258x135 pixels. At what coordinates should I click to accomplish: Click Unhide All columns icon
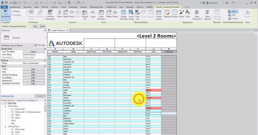(85, 15)
